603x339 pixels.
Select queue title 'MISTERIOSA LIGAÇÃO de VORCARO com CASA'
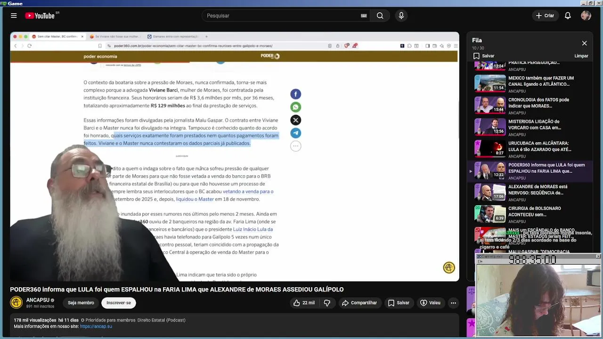click(535, 124)
